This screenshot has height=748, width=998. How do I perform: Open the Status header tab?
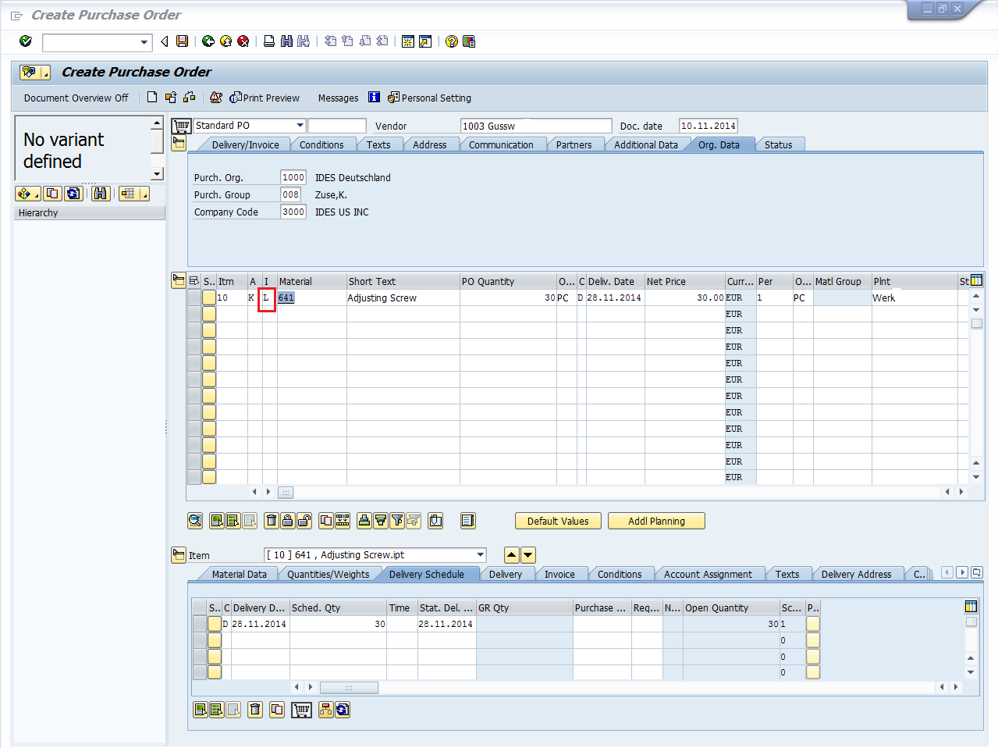coord(779,145)
